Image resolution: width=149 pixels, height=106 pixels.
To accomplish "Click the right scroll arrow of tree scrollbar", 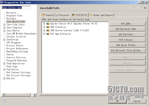I will point(35,95).
